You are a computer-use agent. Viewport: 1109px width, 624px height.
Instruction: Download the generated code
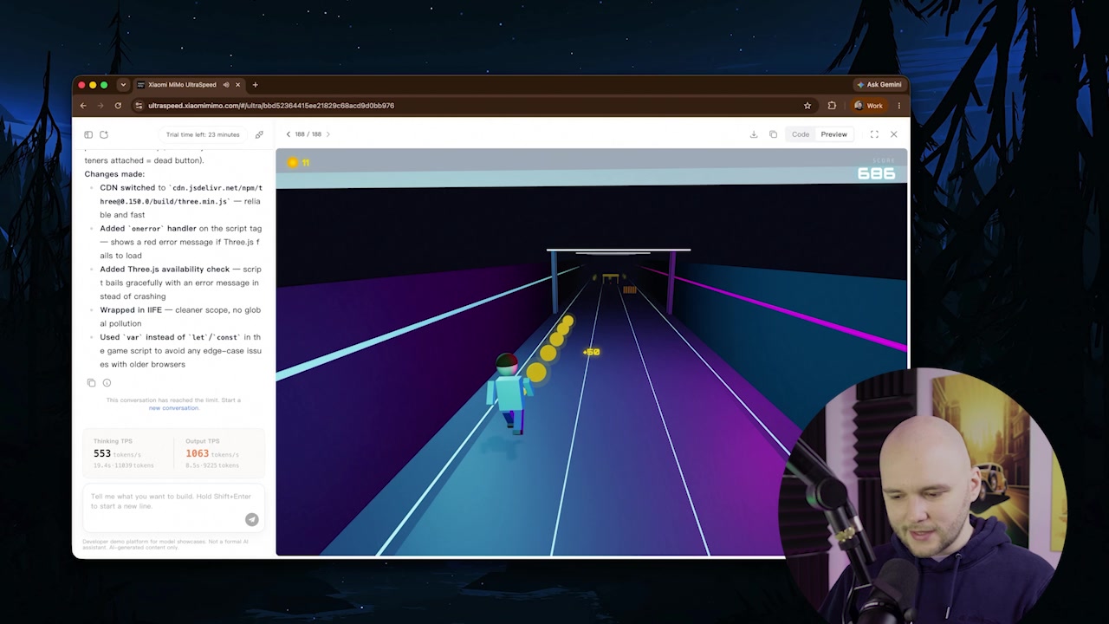tap(754, 134)
